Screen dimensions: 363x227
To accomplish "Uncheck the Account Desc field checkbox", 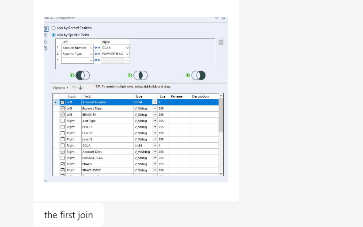I will coord(63,151).
